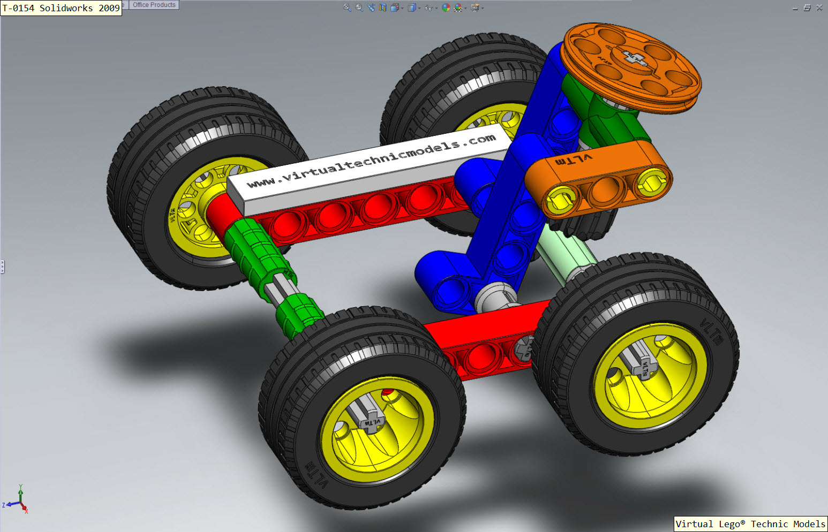Select the orange VLTM three-hole beam
Image resolution: width=828 pixels, height=532 pixels.
[598, 180]
